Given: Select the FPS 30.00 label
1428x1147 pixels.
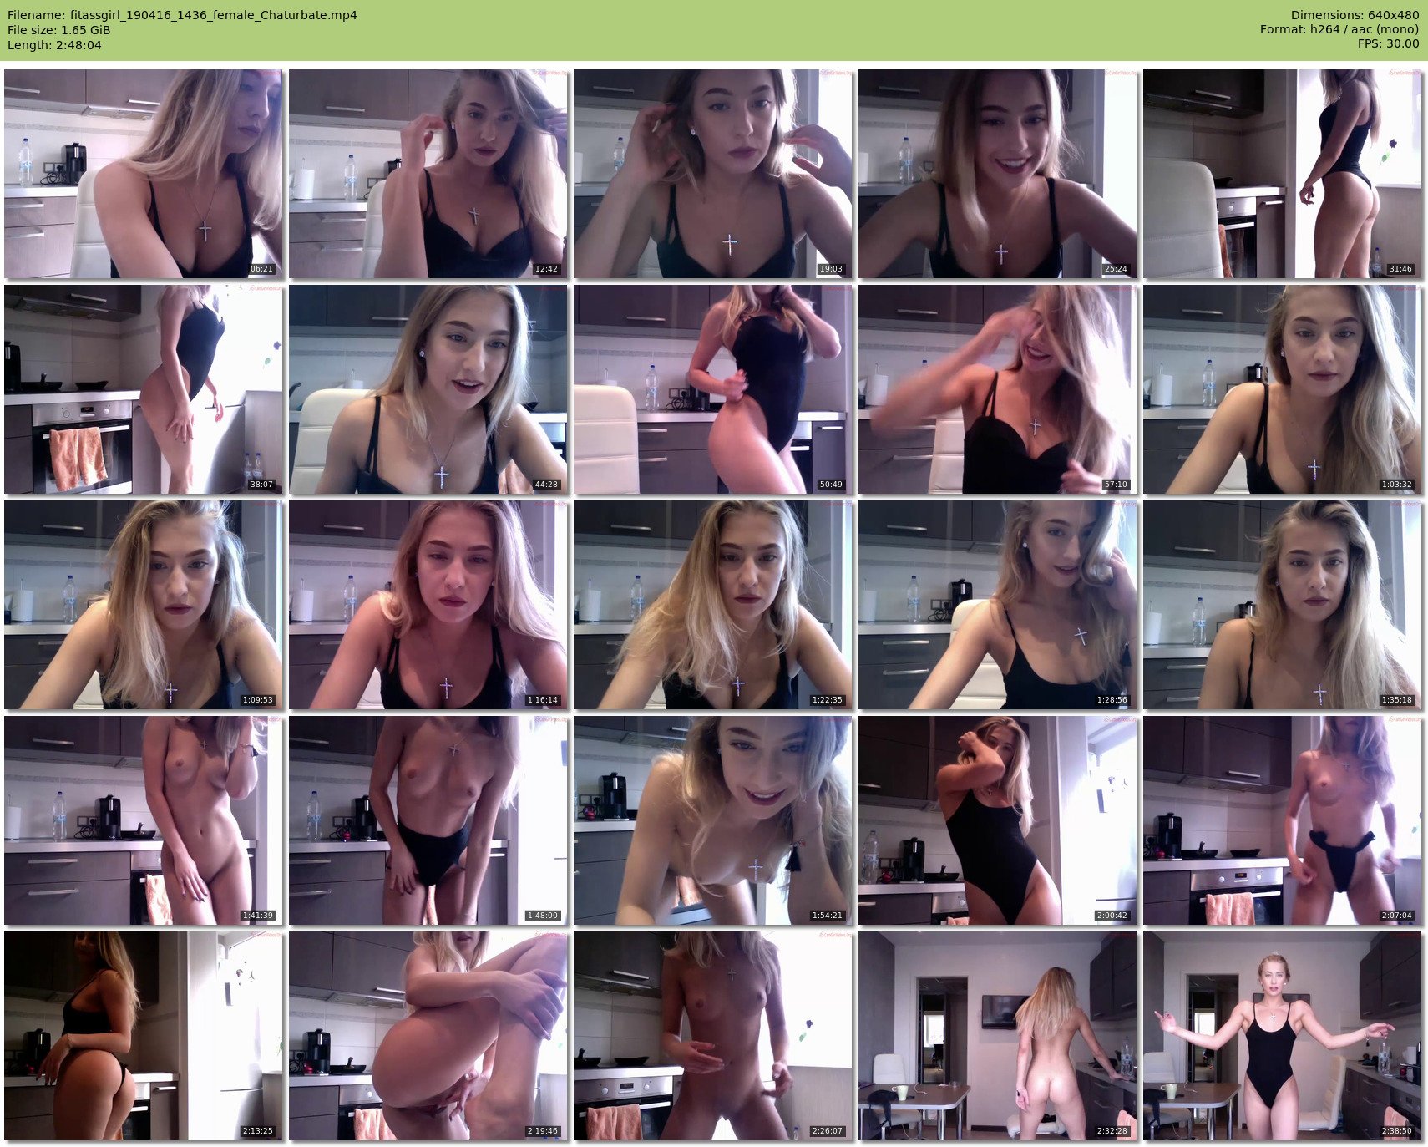Looking at the screenshot, I should coord(1388,44).
